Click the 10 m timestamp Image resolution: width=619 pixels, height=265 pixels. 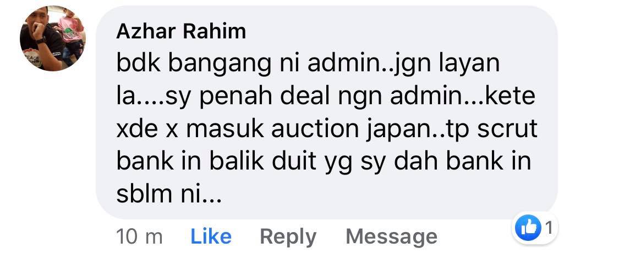[x=139, y=237]
